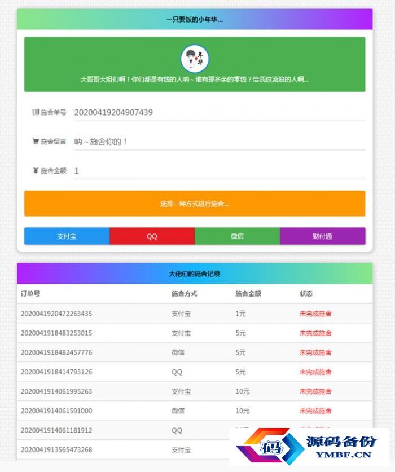Image resolution: width=395 pixels, height=472 pixels.
Task: Click the 状态 column header
Action: [x=306, y=294]
